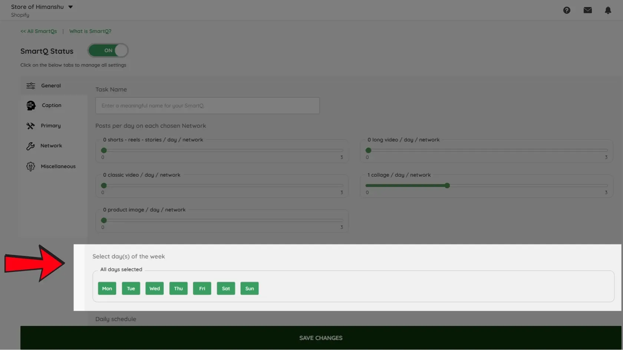Deselect the Thu day button

coord(178,289)
